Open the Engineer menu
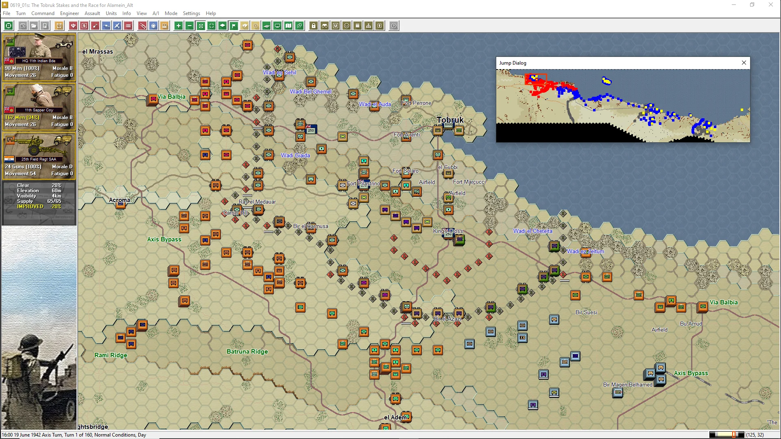Image resolution: width=781 pixels, height=439 pixels. pyautogui.click(x=70, y=13)
